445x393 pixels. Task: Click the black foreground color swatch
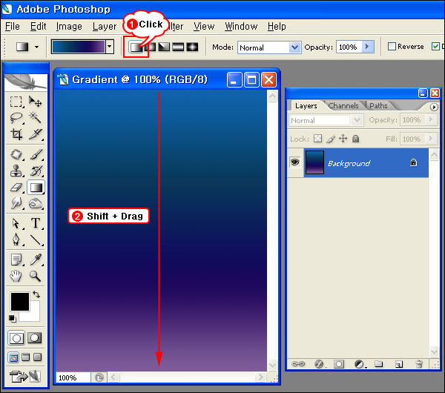20,302
